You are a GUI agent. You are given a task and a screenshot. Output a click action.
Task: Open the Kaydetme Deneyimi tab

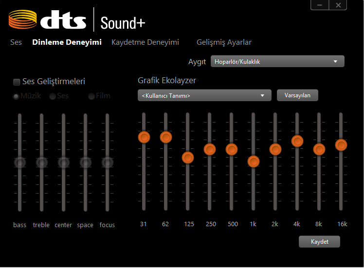(145, 42)
